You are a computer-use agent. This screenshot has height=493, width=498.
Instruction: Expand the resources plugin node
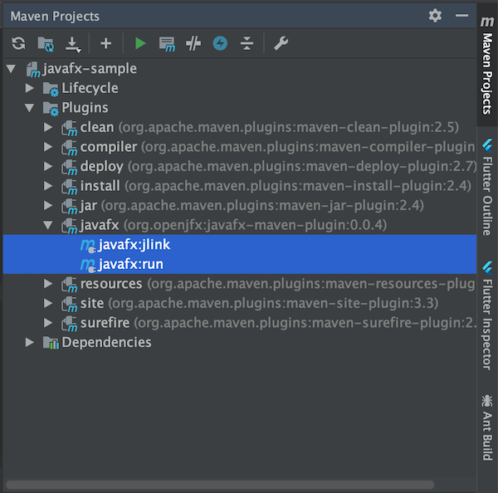[x=48, y=284]
